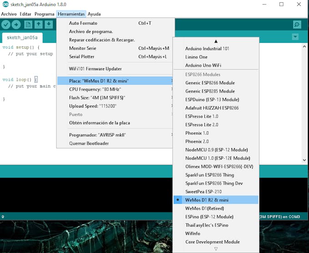The height and width of the screenshot is (253, 309).
Task: Select ESPresso Lite 2.0 board
Action: point(216,125)
